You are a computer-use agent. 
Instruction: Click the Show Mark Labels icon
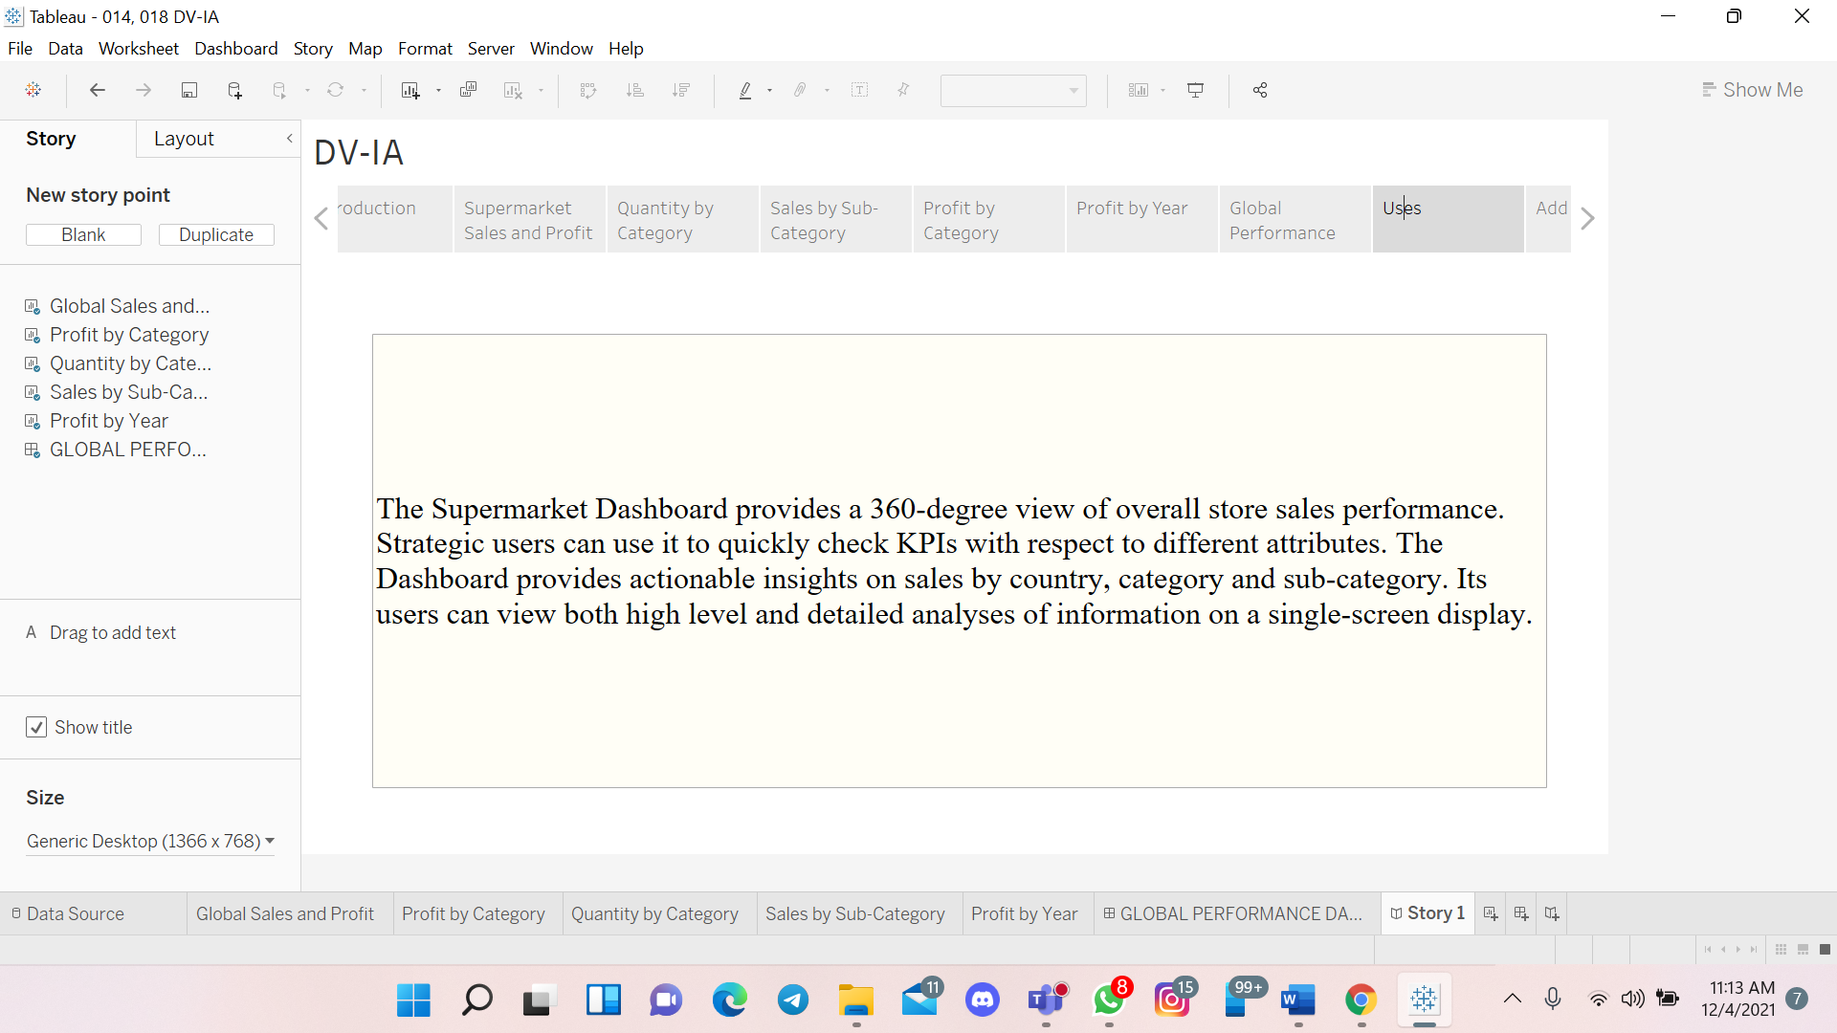(860, 90)
